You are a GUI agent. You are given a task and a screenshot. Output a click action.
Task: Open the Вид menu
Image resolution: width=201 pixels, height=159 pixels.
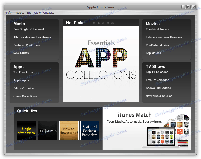(x=29, y=13)
